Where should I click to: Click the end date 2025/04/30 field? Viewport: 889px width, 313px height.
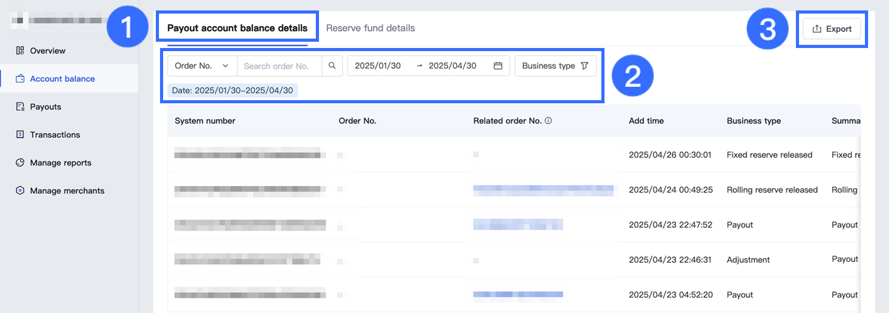452,66
